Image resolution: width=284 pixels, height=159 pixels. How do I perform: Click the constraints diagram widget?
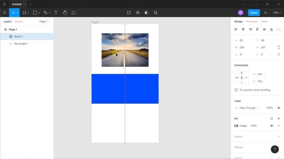click(241, 78)
